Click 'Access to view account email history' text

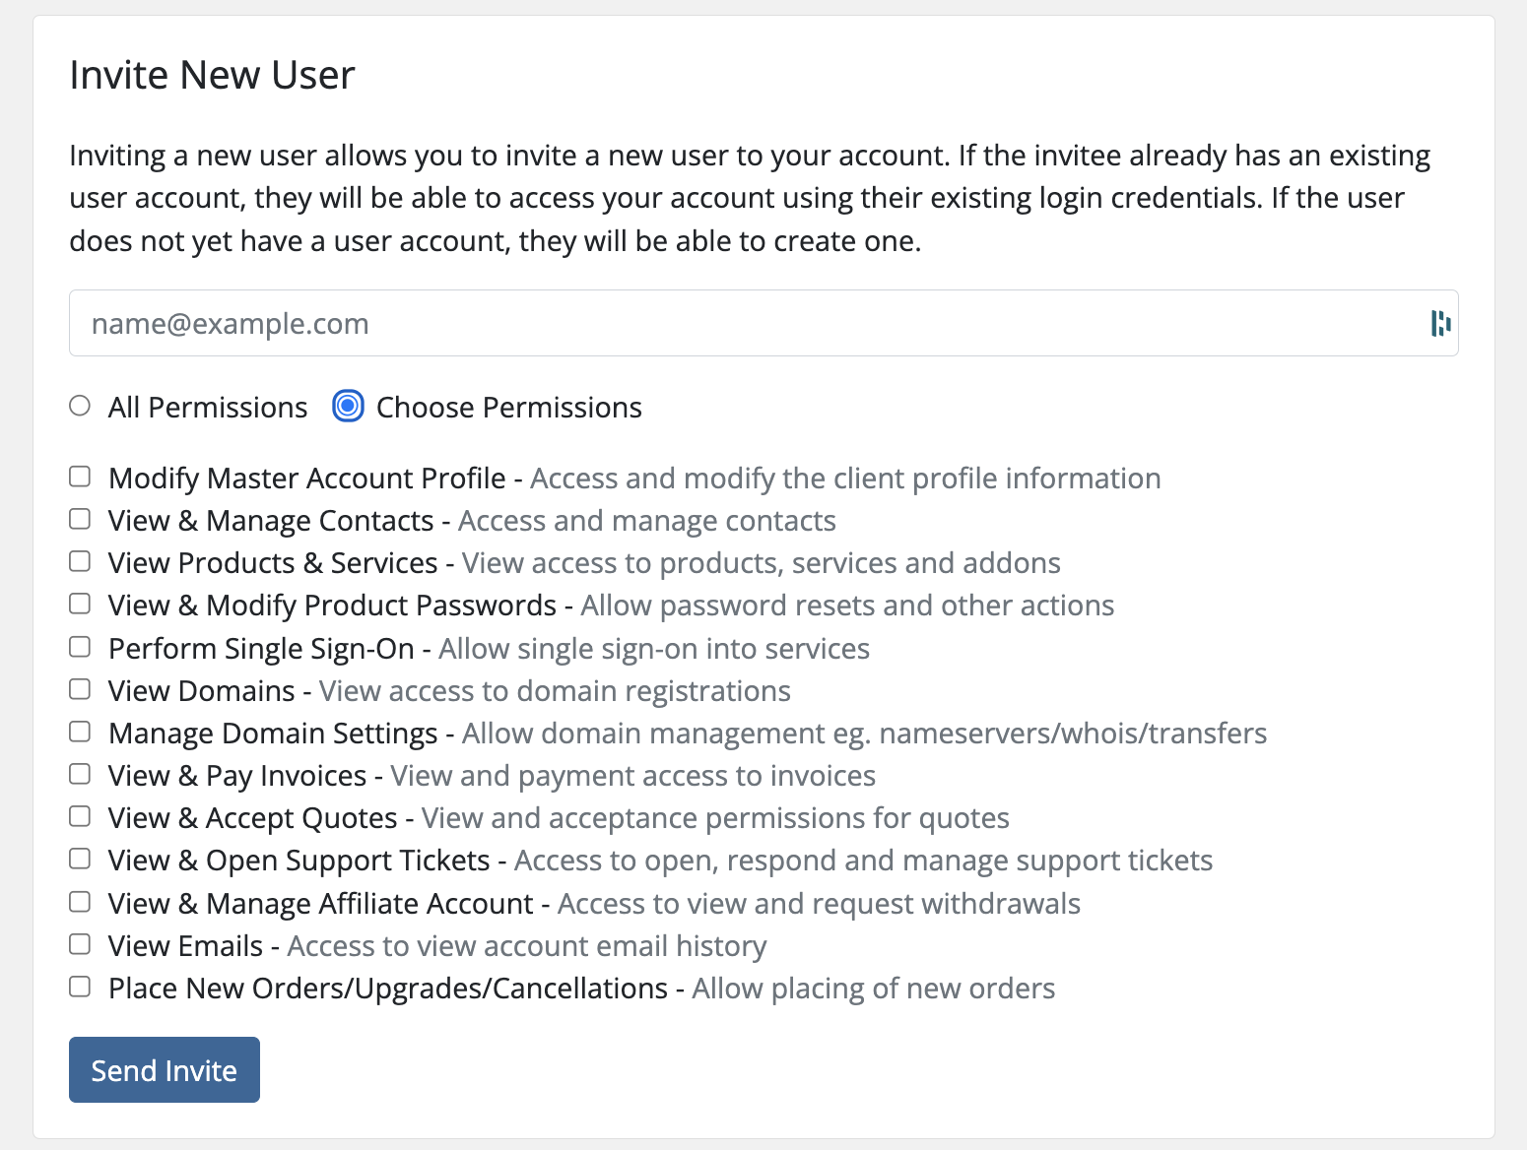tap(527, 945)
